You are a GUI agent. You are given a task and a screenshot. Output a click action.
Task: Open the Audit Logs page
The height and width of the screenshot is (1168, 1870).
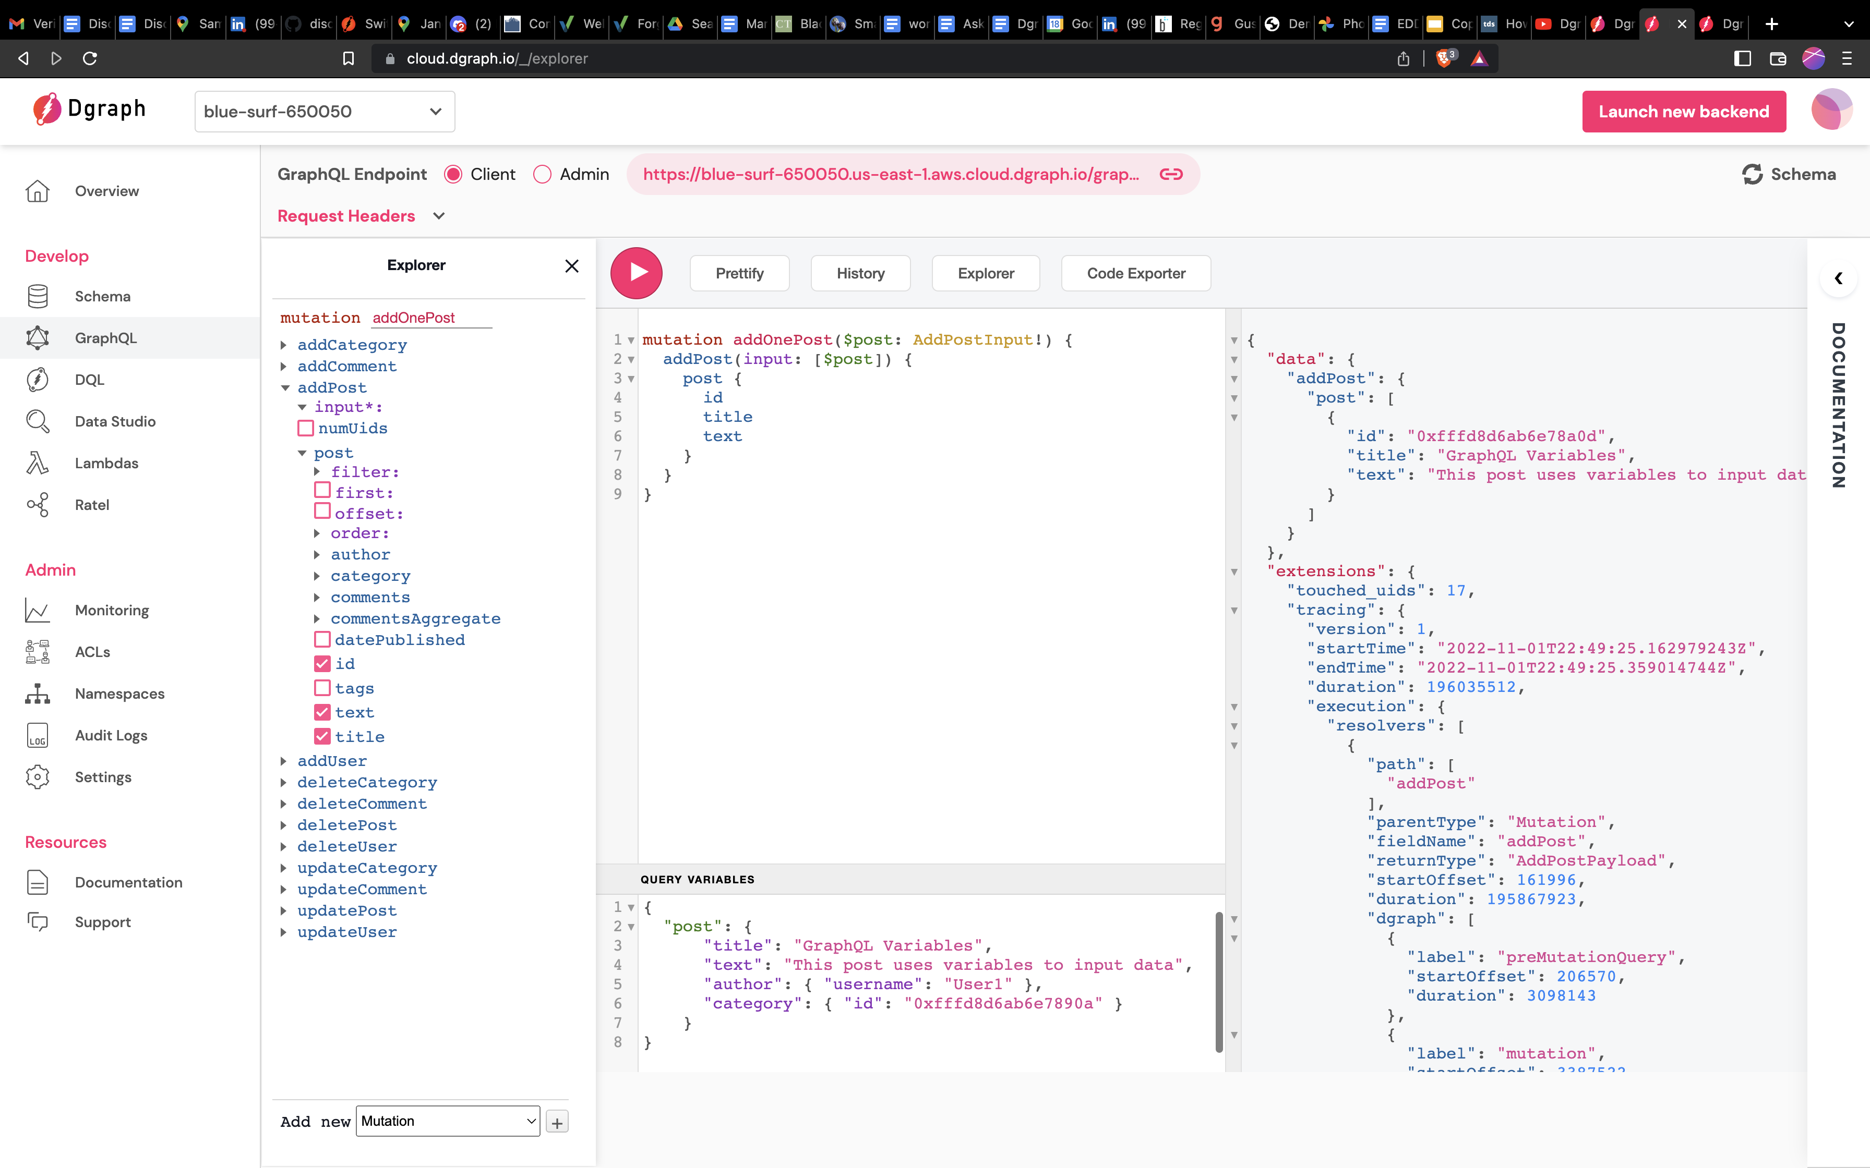111,735
